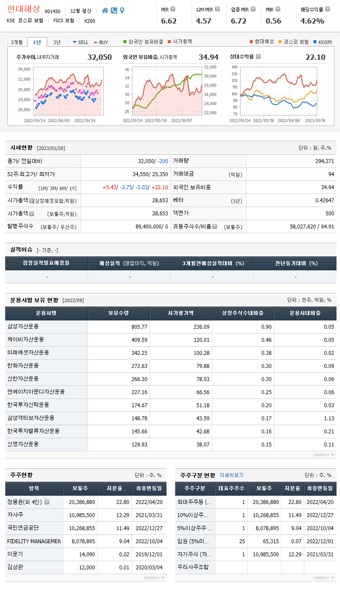The image size is (340, 589).
Task: Click orange 코스피 보험 legend swatch
Action: click(x=280, y=42)
